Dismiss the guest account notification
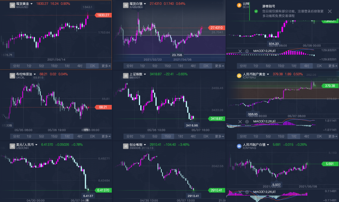The width and height of the screenshot is (339, 202). (330, 11)
